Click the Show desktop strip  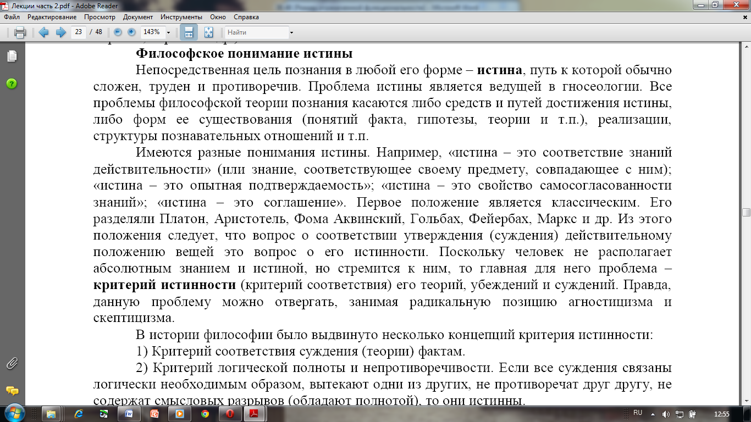[747, 413]
